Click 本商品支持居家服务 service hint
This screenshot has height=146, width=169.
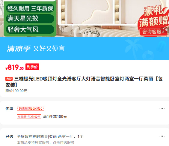coord(45,142)
